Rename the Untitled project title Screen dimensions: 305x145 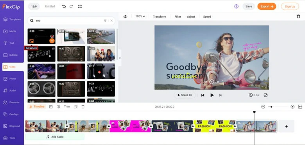pos(50,6)
